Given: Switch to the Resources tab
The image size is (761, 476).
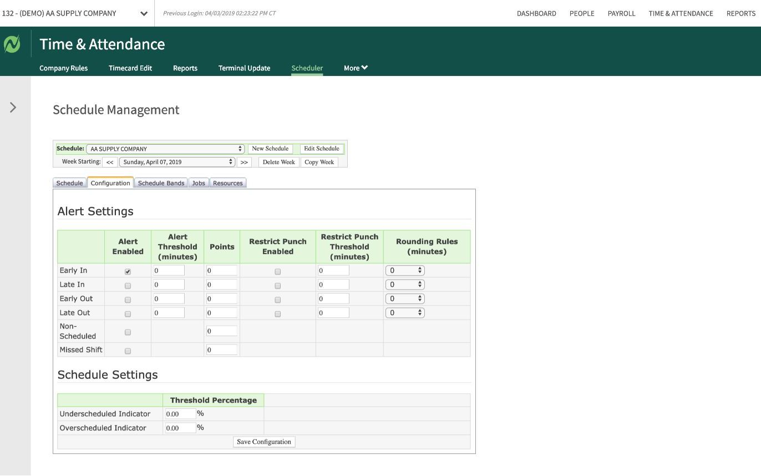Looking at the screenshot, I should click(x=227, y=183).
